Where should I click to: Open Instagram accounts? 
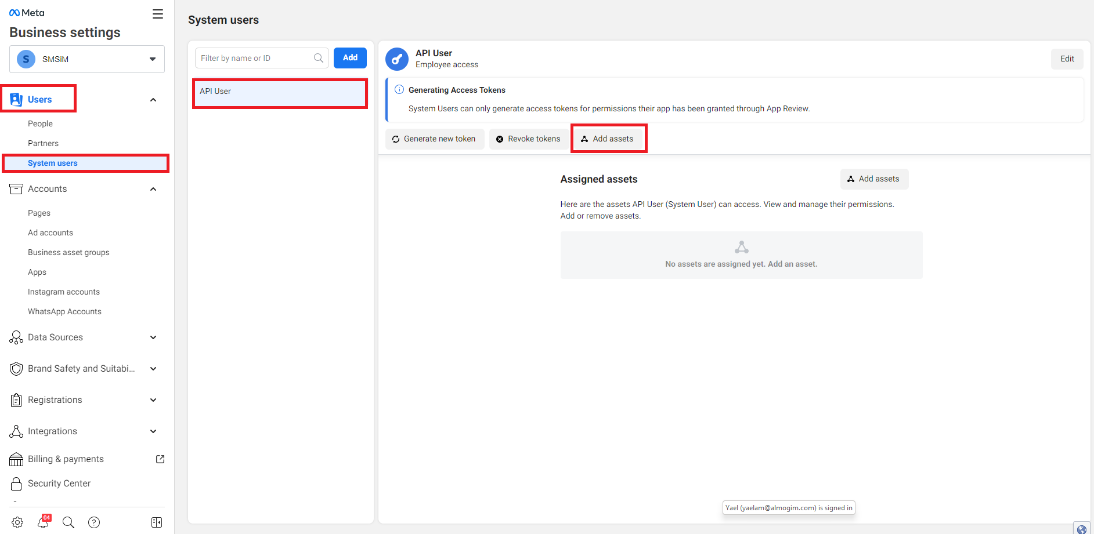coord(64,292)
